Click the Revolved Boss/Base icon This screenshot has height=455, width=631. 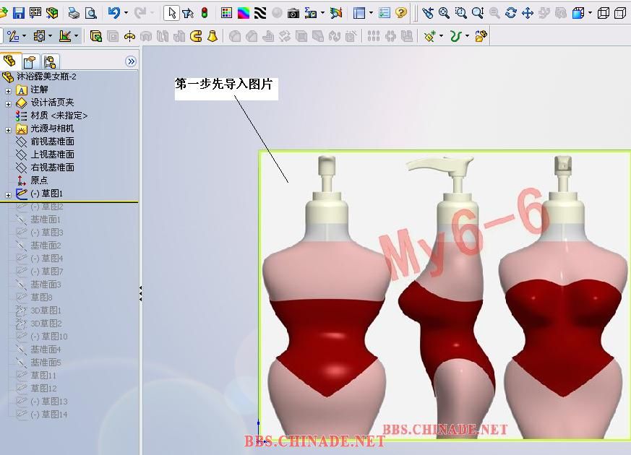click(x=129, y=37)
